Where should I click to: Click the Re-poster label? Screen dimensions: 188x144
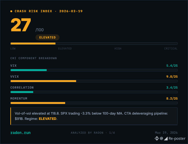coord(177,139)
